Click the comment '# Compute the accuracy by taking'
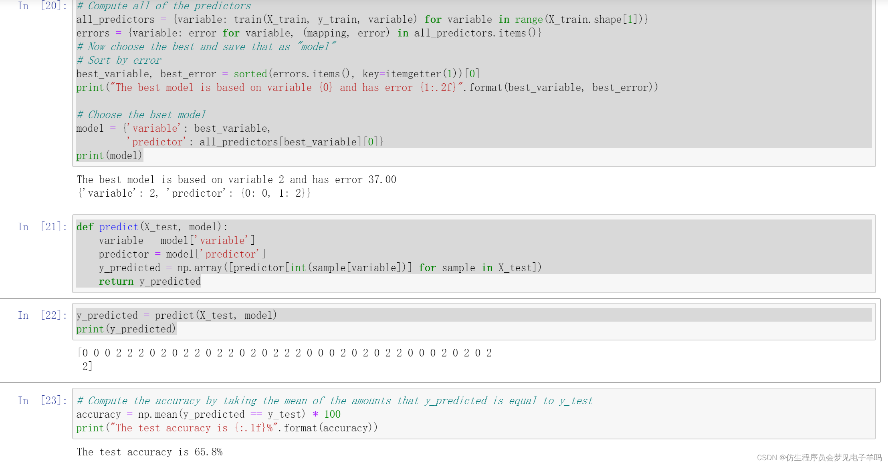The image size is (888, 465). [x=335, y=401]
